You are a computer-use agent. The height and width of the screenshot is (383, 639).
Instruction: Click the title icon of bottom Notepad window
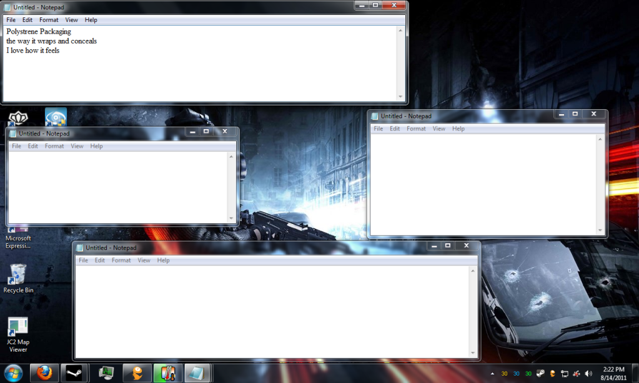[80, 248]
